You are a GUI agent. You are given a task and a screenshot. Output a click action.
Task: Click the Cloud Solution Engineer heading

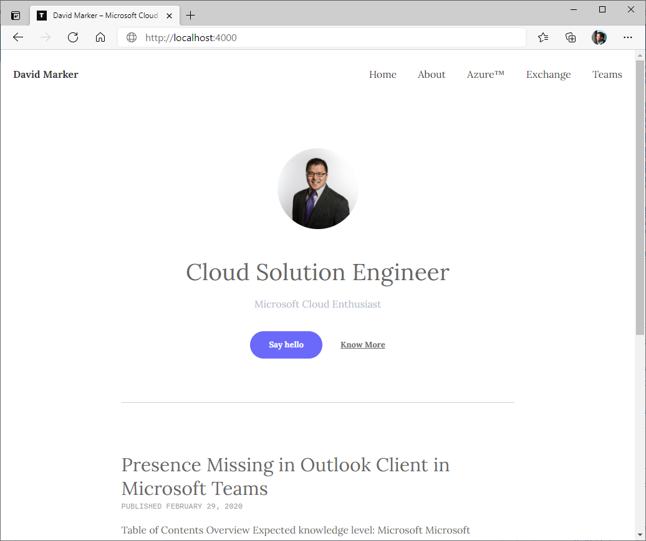(317, 272)
